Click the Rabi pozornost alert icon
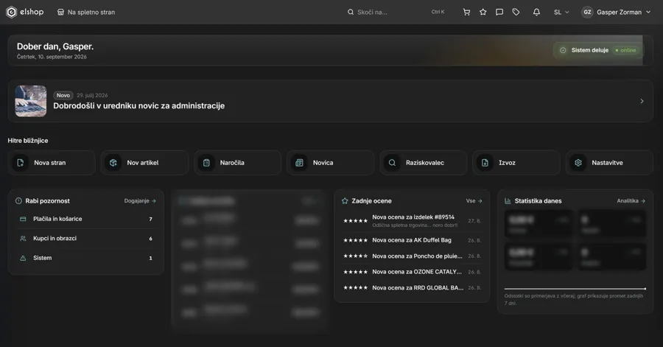 click(18, 201)
